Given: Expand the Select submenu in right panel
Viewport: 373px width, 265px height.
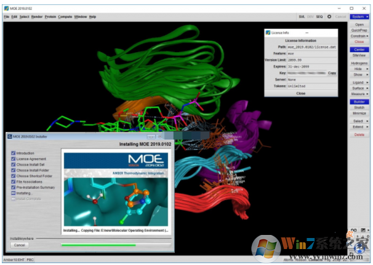Looking at the screenshot, I should (x=359, y=121).
